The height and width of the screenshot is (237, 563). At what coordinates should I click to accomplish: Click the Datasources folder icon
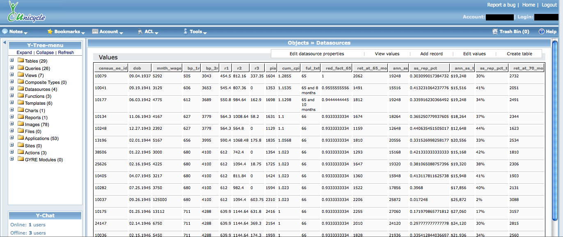click(x=21, y=89)
